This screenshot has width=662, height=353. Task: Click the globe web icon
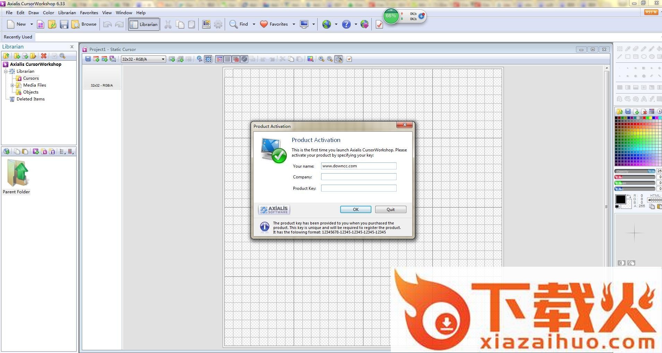click(326, 24)
